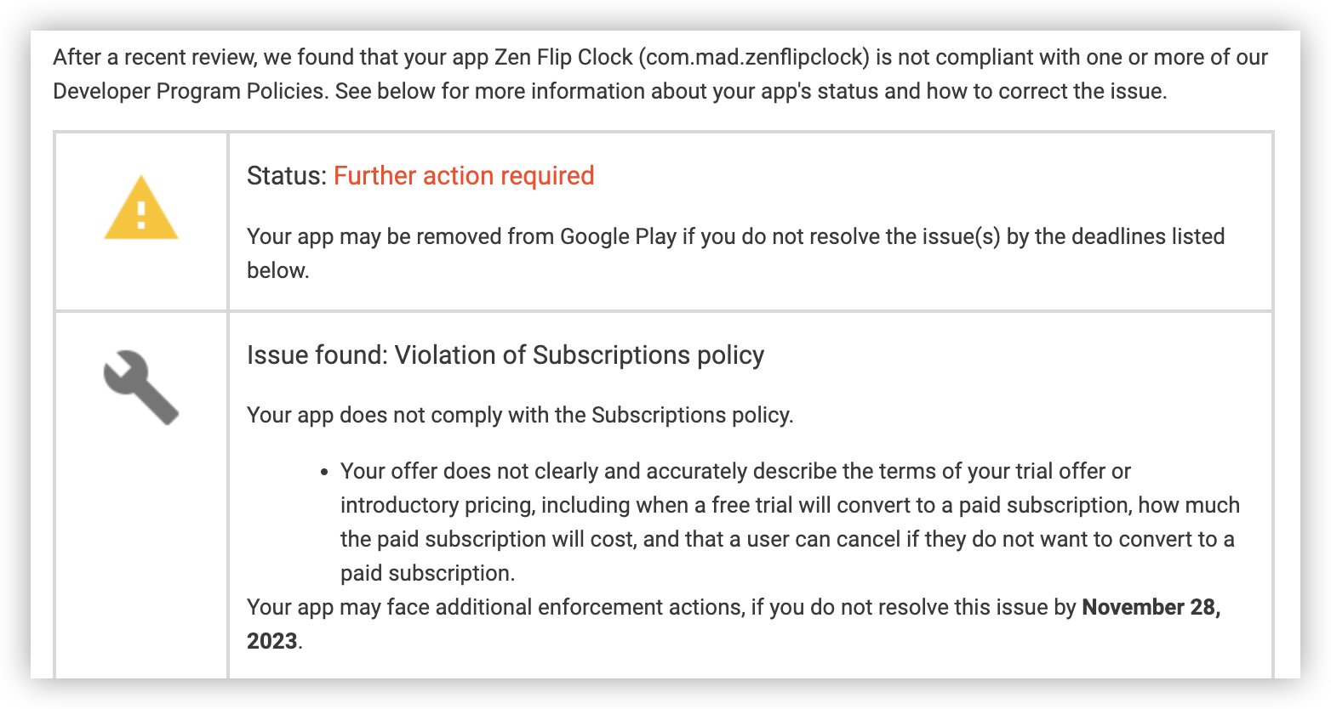Click 'Your app may be removed from Google Play' sentence
This screenshot has height=709, width=1331.
pos(735,253)
